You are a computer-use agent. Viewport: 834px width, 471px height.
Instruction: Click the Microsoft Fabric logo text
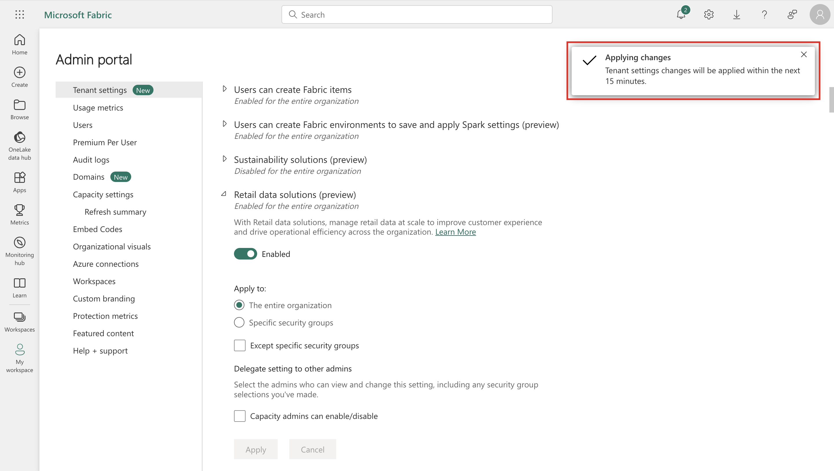(x=78, y=15)
